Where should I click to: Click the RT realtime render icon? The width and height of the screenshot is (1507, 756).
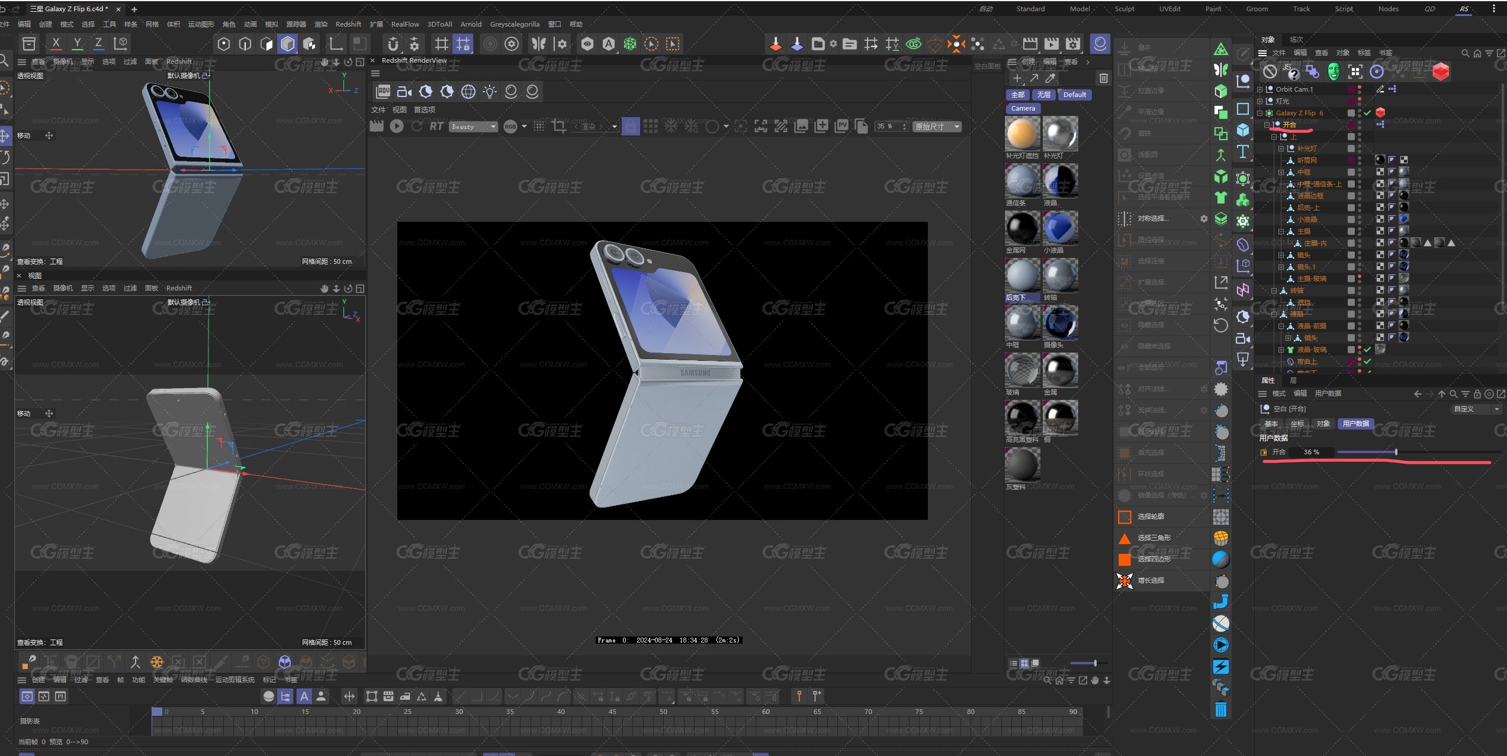tap(436, 126)
